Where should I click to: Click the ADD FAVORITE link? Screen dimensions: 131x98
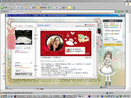point(90,25)
